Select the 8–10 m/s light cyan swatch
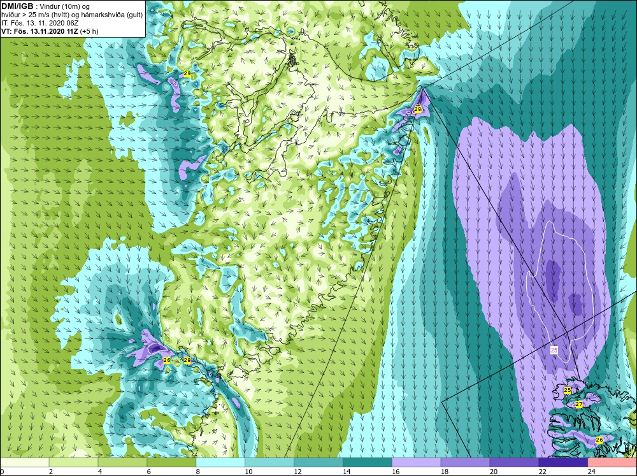Viewport: 637px width, 476px height. coord(220,463)
